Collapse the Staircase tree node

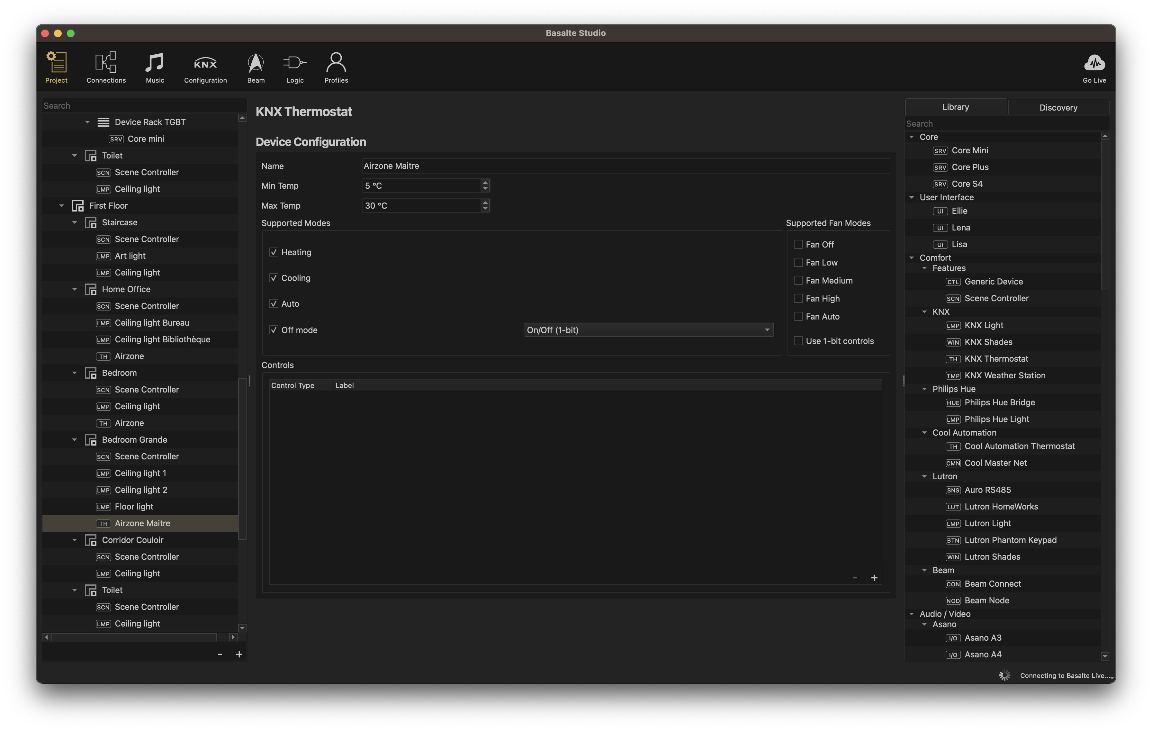75,222
